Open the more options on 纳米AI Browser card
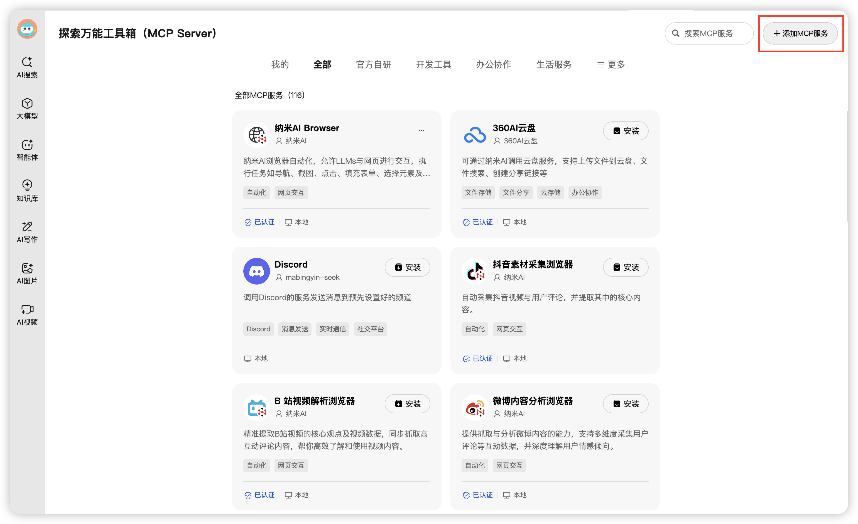The image size is (858, 524). coord(421,130)
